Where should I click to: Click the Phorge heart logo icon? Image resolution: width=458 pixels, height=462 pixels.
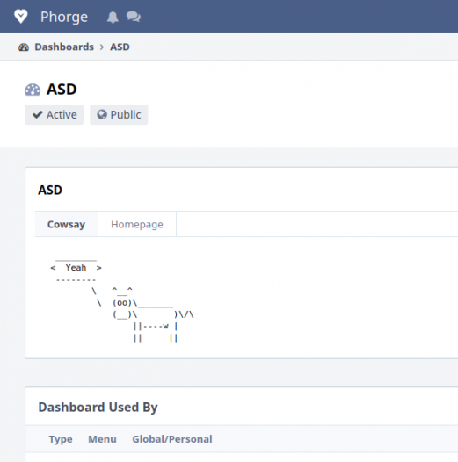(x=21, y=17)
